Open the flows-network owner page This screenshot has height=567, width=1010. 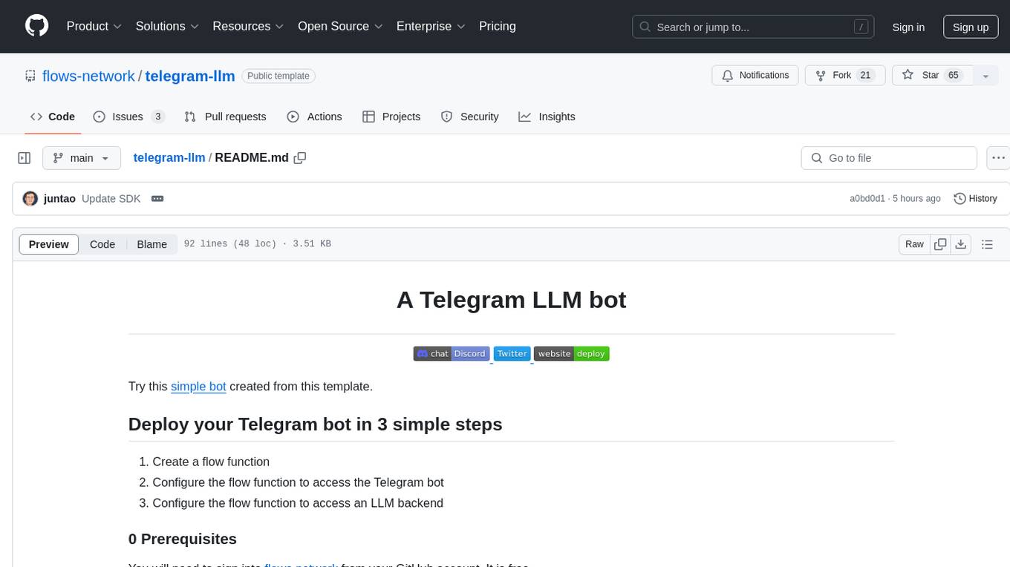point(88,76)
